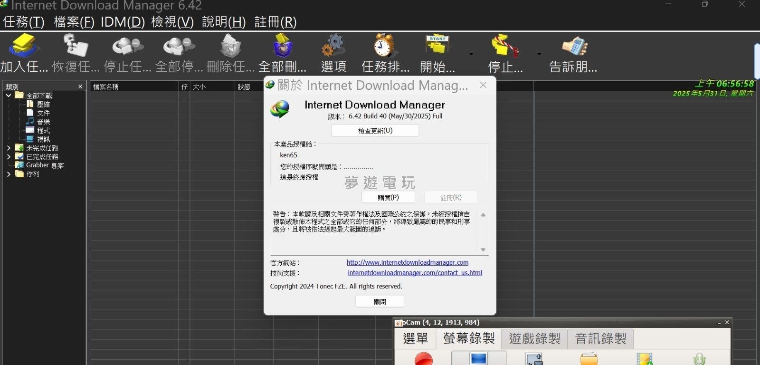Select the Grabber 專案 tree item
The width and height of the screenshot is (760, 365).
point(44,165)
